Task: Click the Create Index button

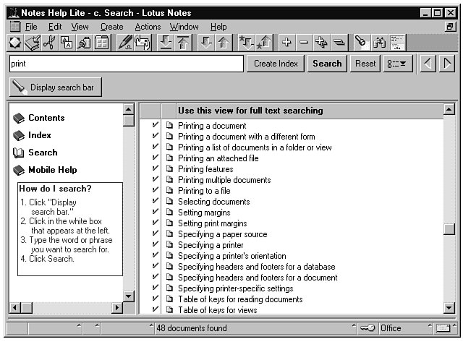Action: click(276, 64)
